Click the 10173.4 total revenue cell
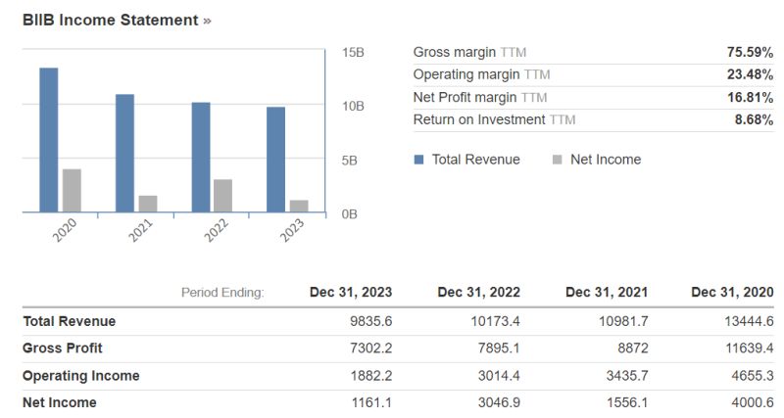 pos(496,321)
